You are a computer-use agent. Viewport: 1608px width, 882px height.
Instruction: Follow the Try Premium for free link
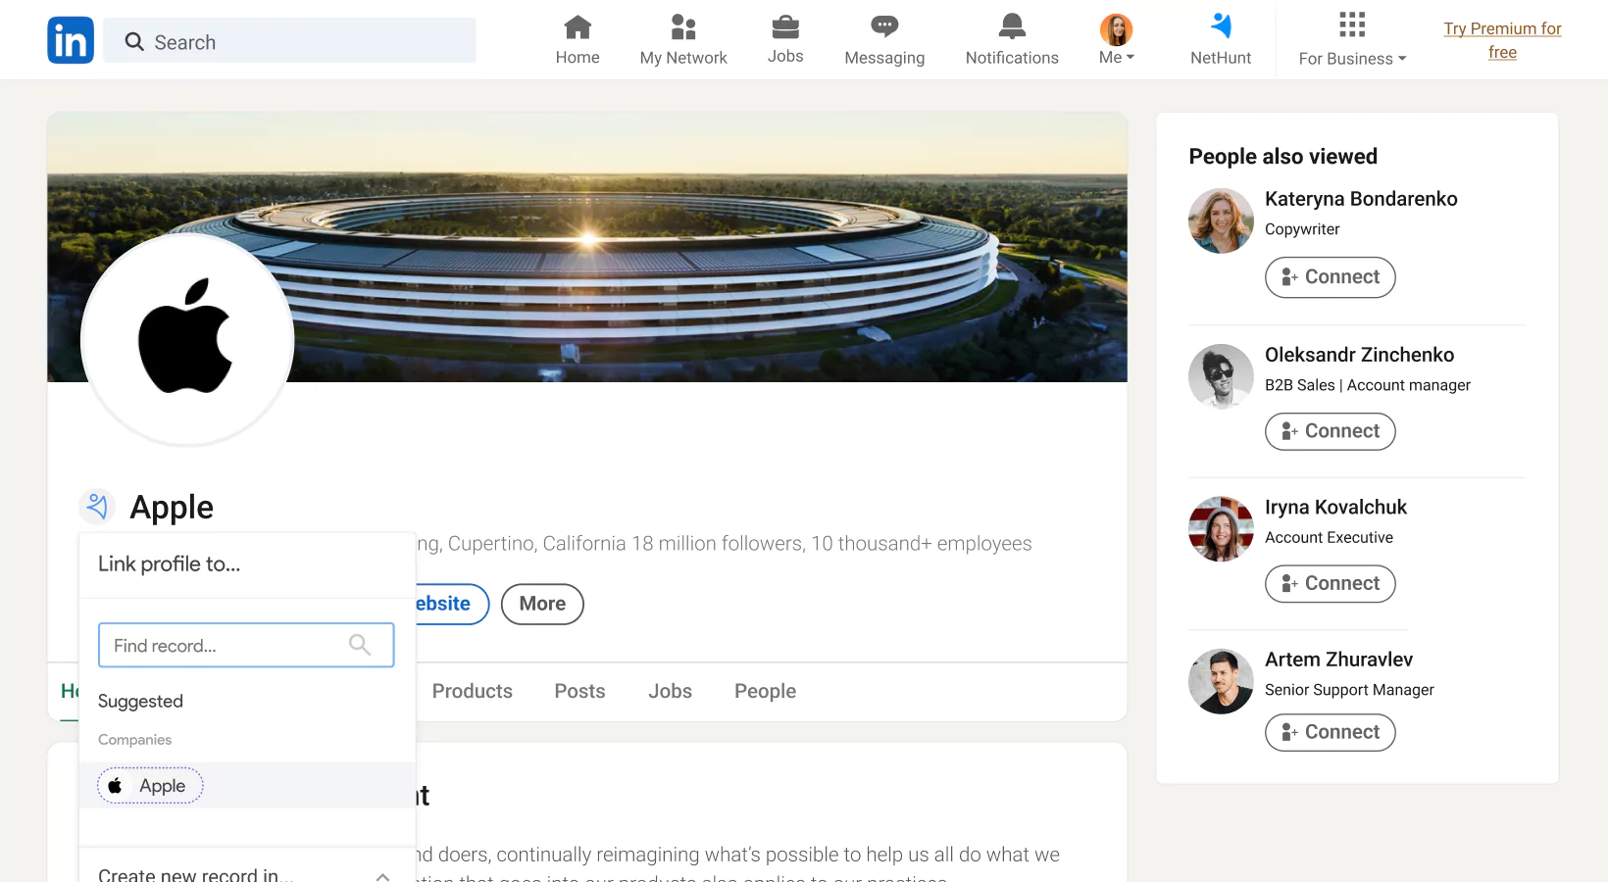pyautogui.click(x=1502, y=40)
